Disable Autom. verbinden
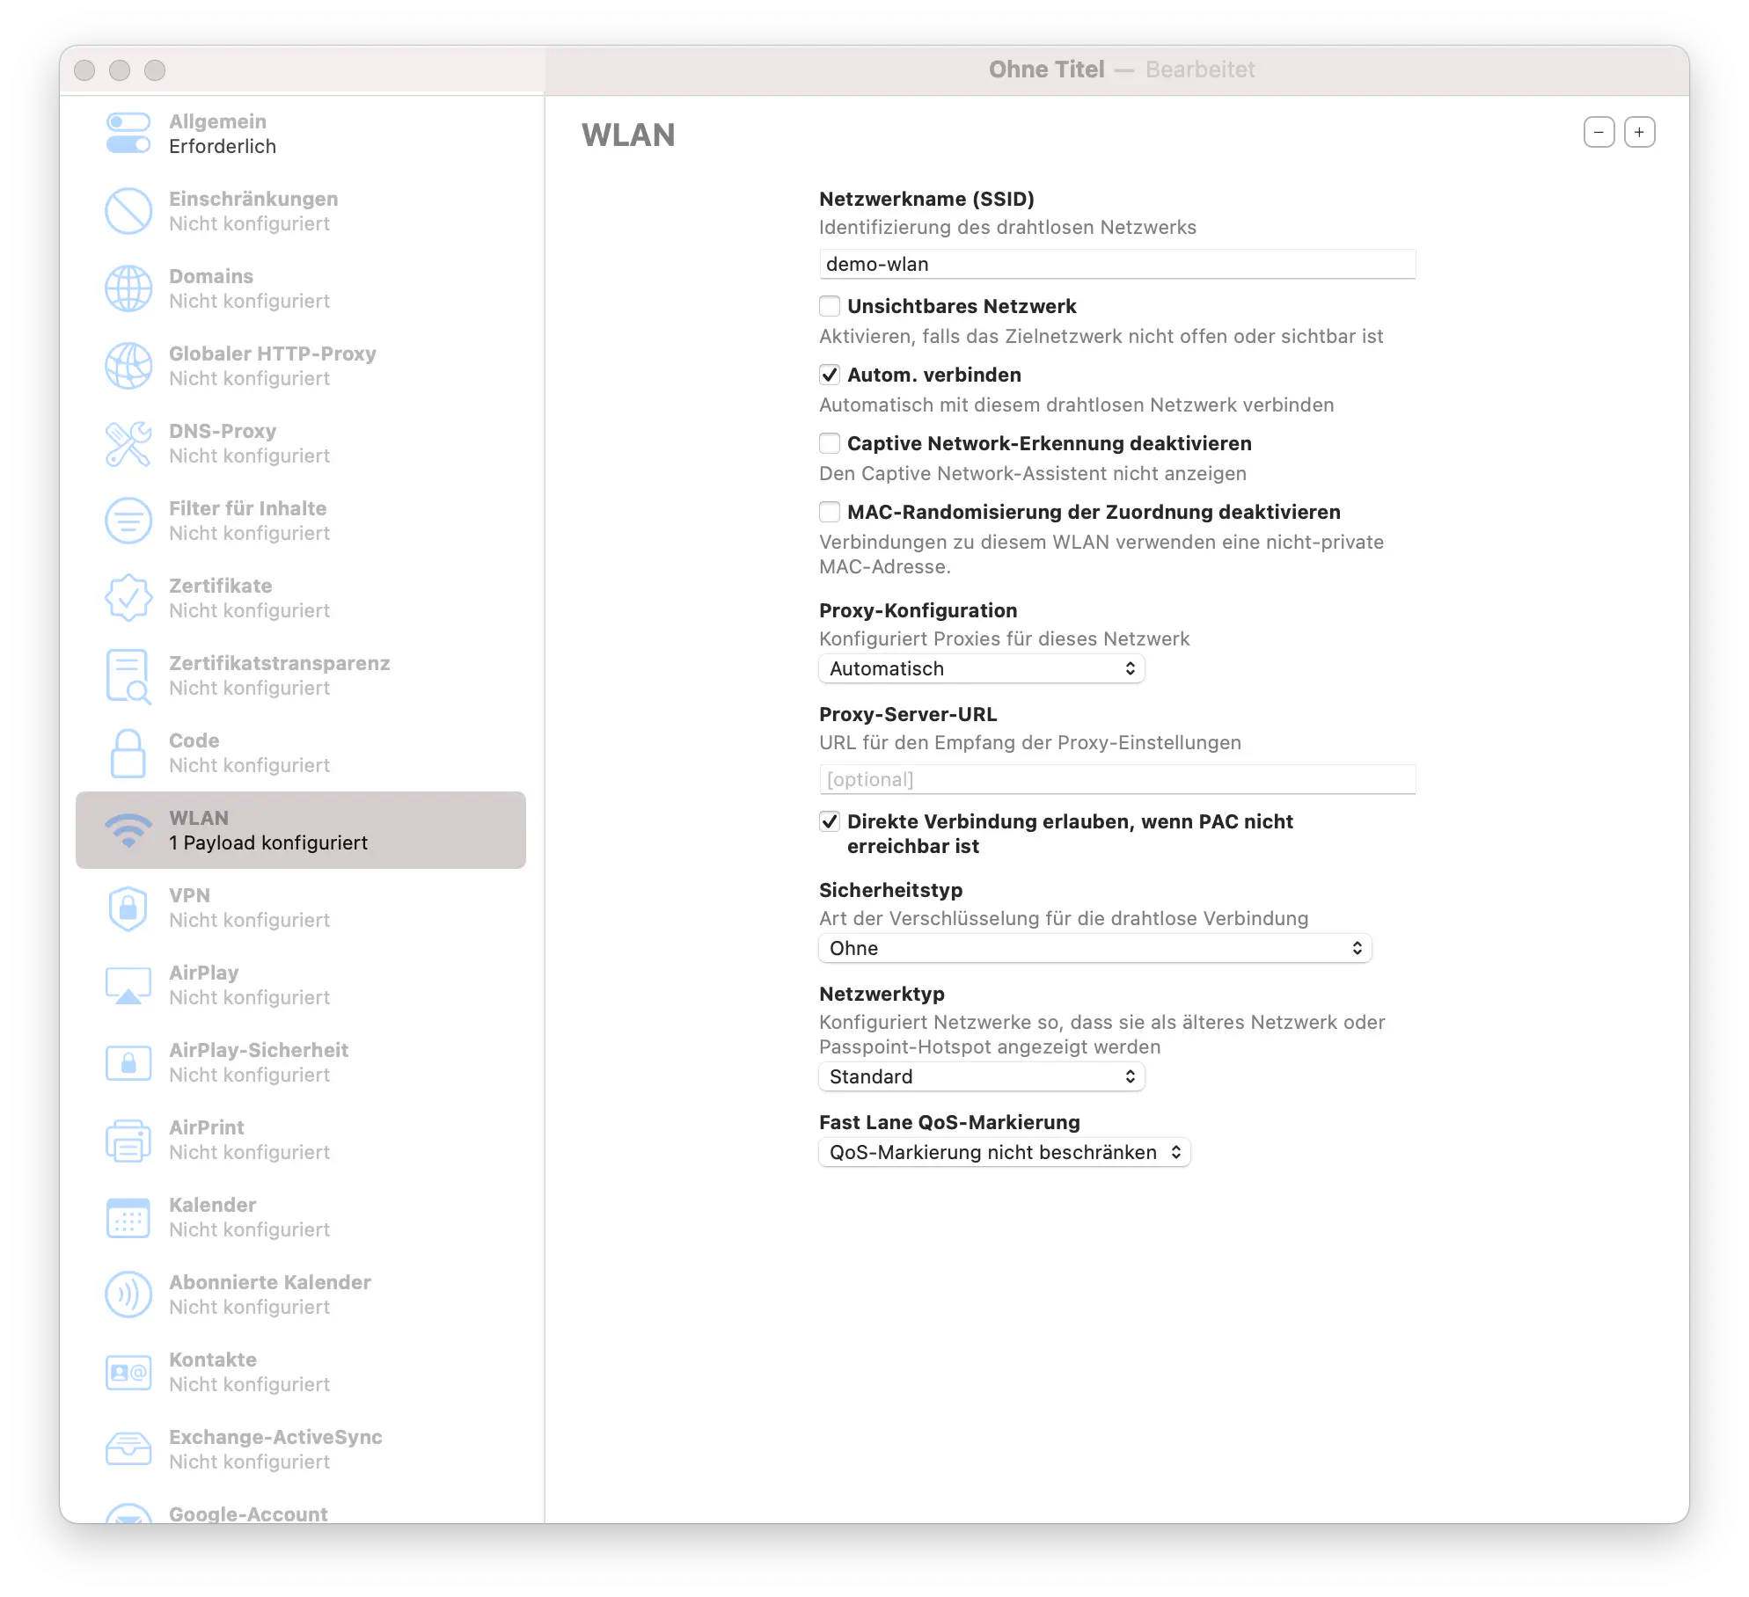 pyautogui.click(x=829, y=374)
